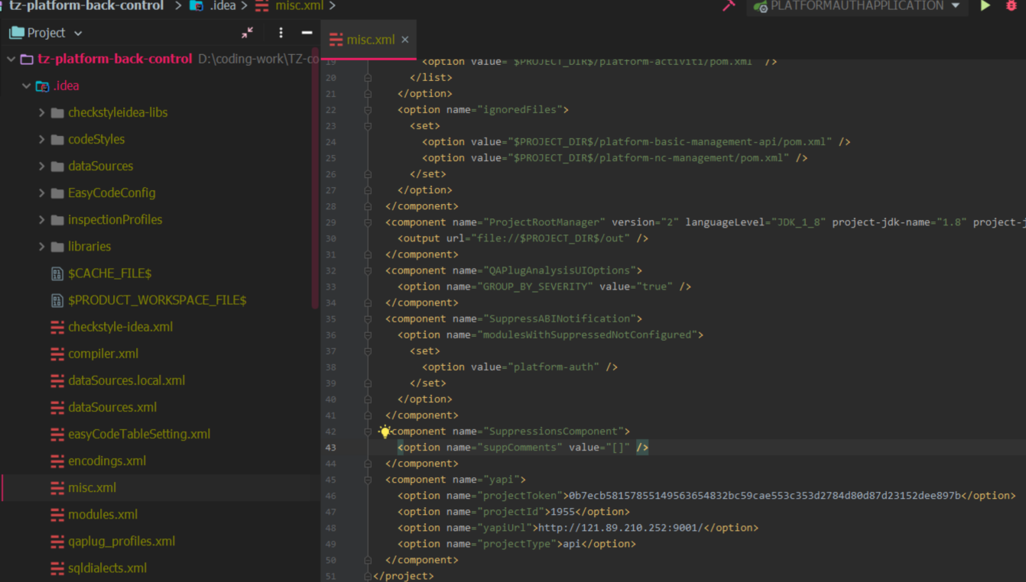1026x582 pixels.
Task: Start debugging with the bug icon
Action: (x=1011, y=5)
